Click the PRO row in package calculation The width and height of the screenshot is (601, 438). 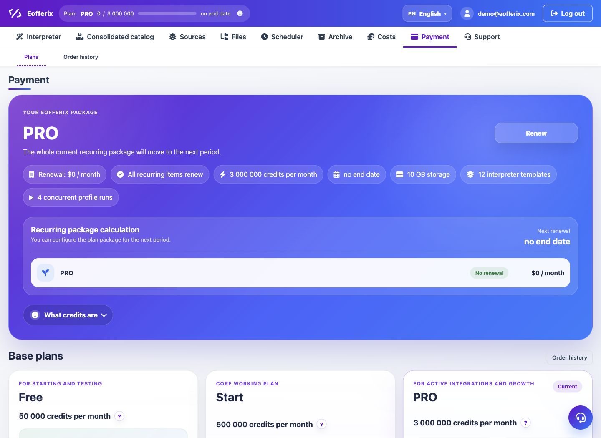[x=300, y=273]
